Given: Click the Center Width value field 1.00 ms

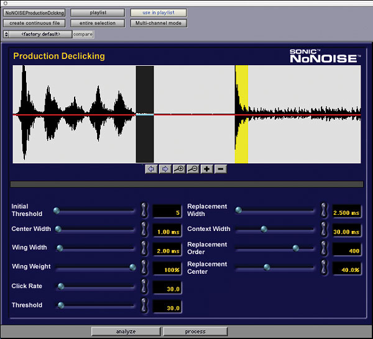Looking at the screenshot, I should (x=167, y=230).
